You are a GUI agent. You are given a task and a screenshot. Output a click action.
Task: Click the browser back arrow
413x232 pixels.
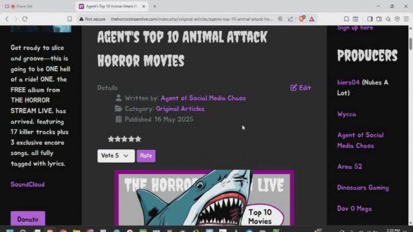pos(7,19)
